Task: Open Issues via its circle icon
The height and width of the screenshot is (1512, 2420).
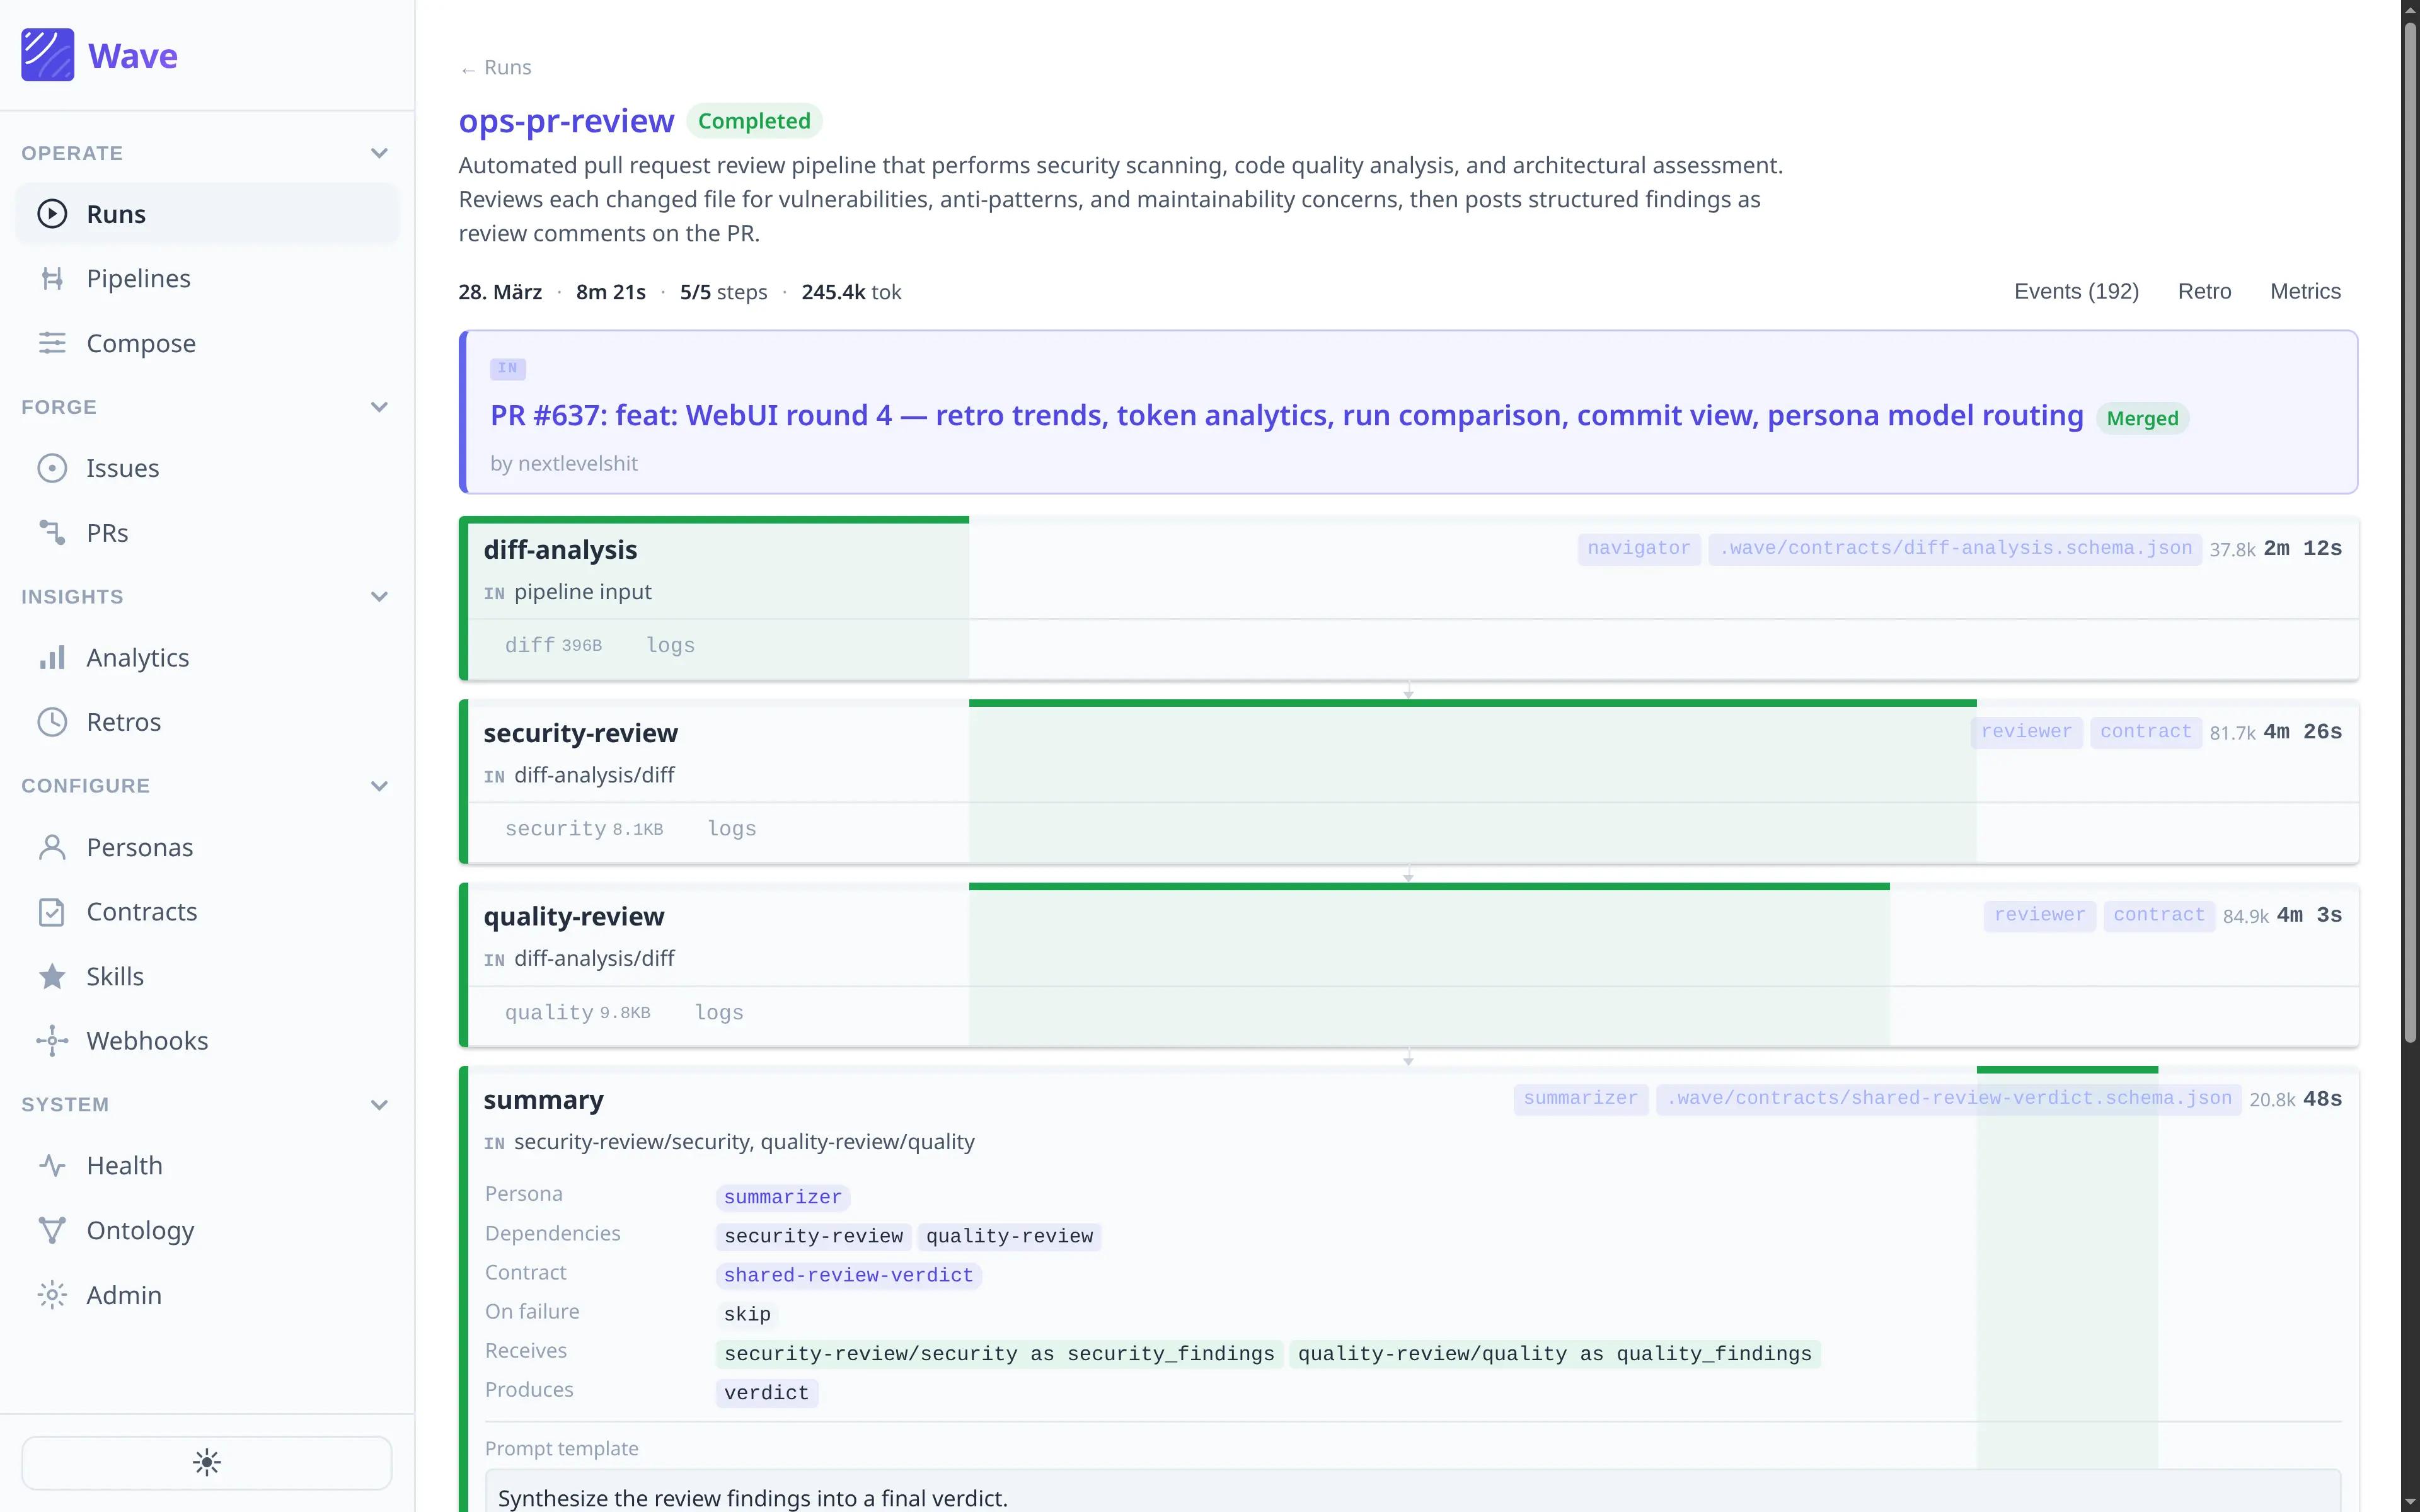Action: pyautogui.click(x=52, y=468)
